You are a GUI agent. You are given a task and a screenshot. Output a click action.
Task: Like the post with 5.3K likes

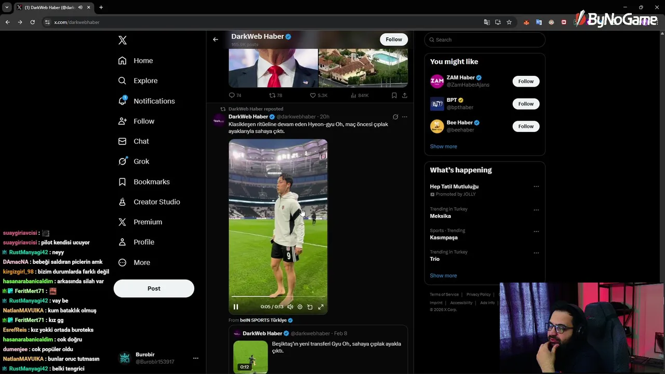tap(318, 95)
